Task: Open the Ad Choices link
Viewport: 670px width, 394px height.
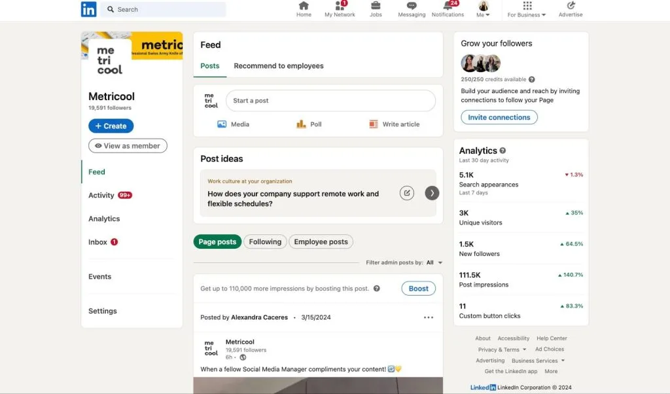Action: point(550,349)
